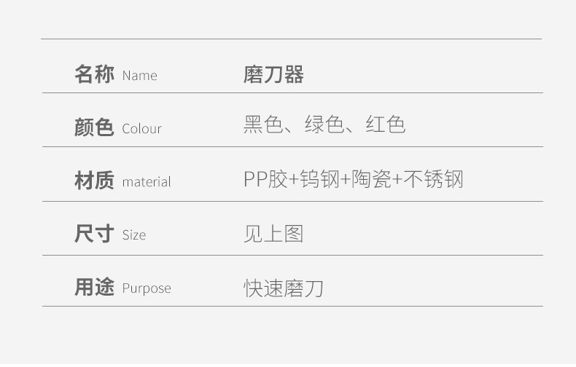Select the Size label text
The width and height of the screenshot is (576, 367).
coord(134,235)
